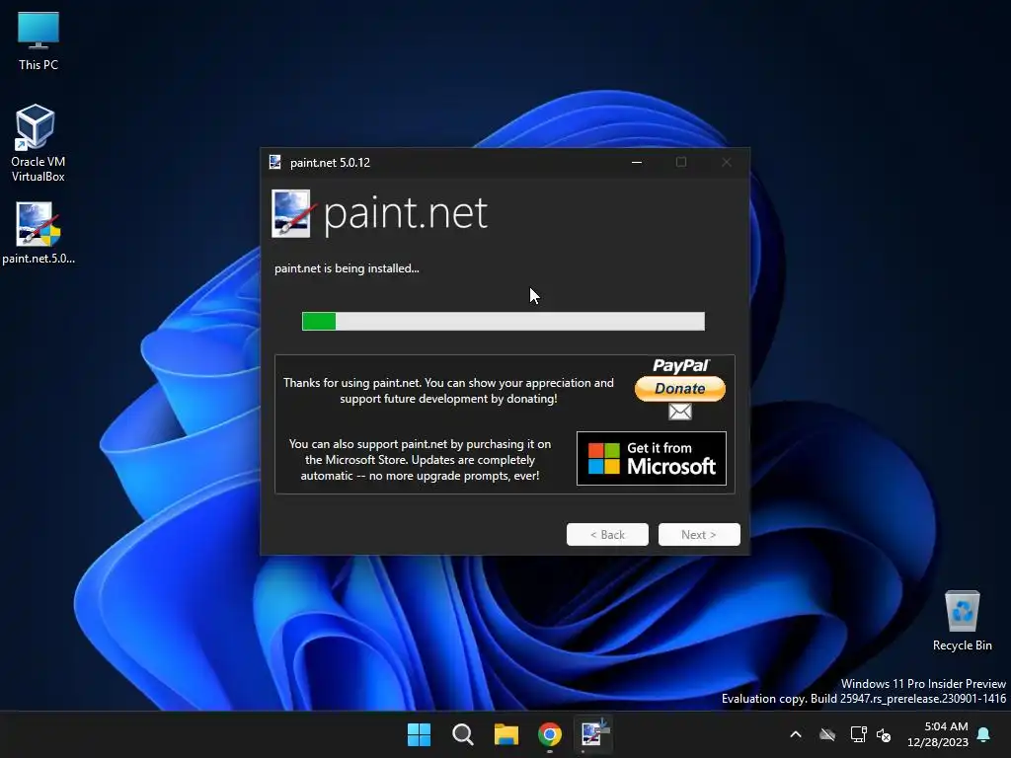Open clock and date 5:04 AM
The width and height of the screenshot is (1011, 758).
(x=938, y=734)
